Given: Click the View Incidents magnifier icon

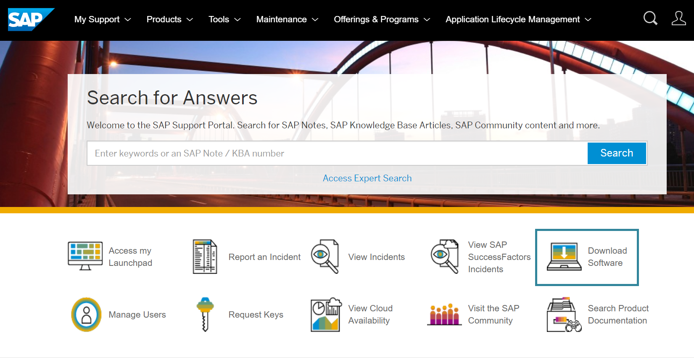Looking at the screenshot, I should pos(325,257).
